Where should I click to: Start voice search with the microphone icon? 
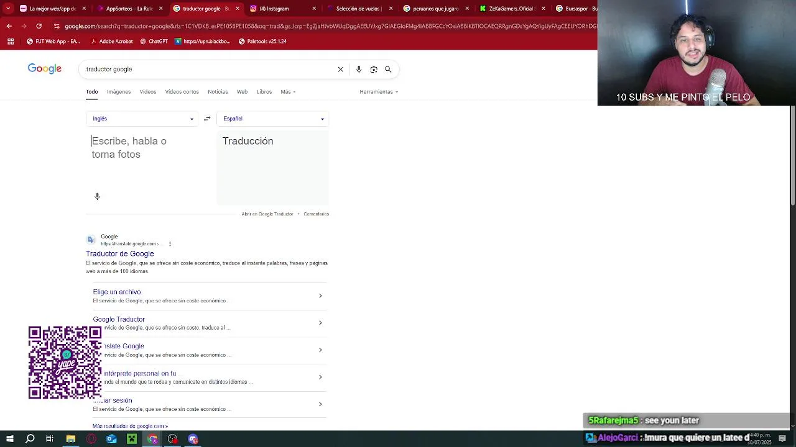tap(359, 70)
